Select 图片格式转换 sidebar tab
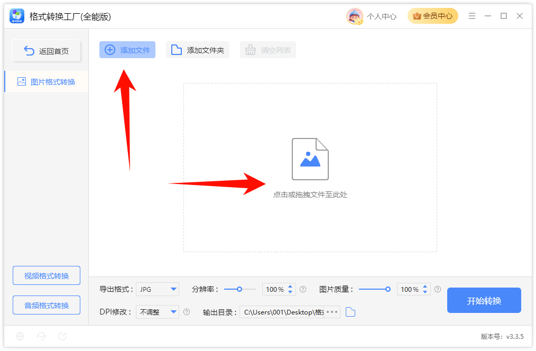This screenshot has width=536, height=351. [x=47, y=82]
